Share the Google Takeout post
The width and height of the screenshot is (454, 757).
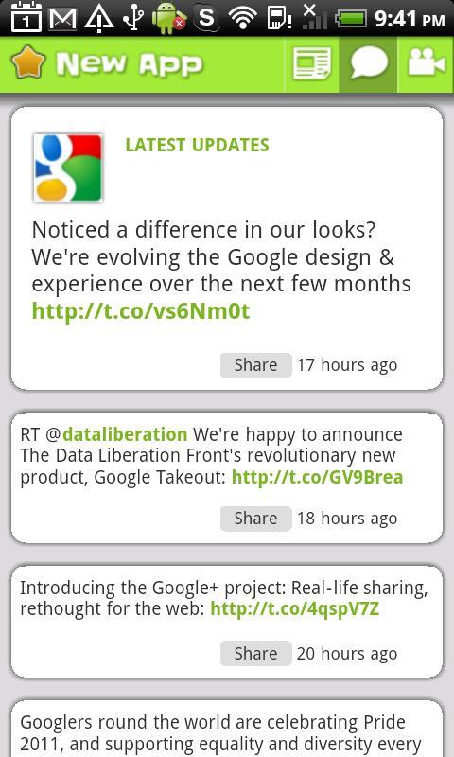[255, 519]
